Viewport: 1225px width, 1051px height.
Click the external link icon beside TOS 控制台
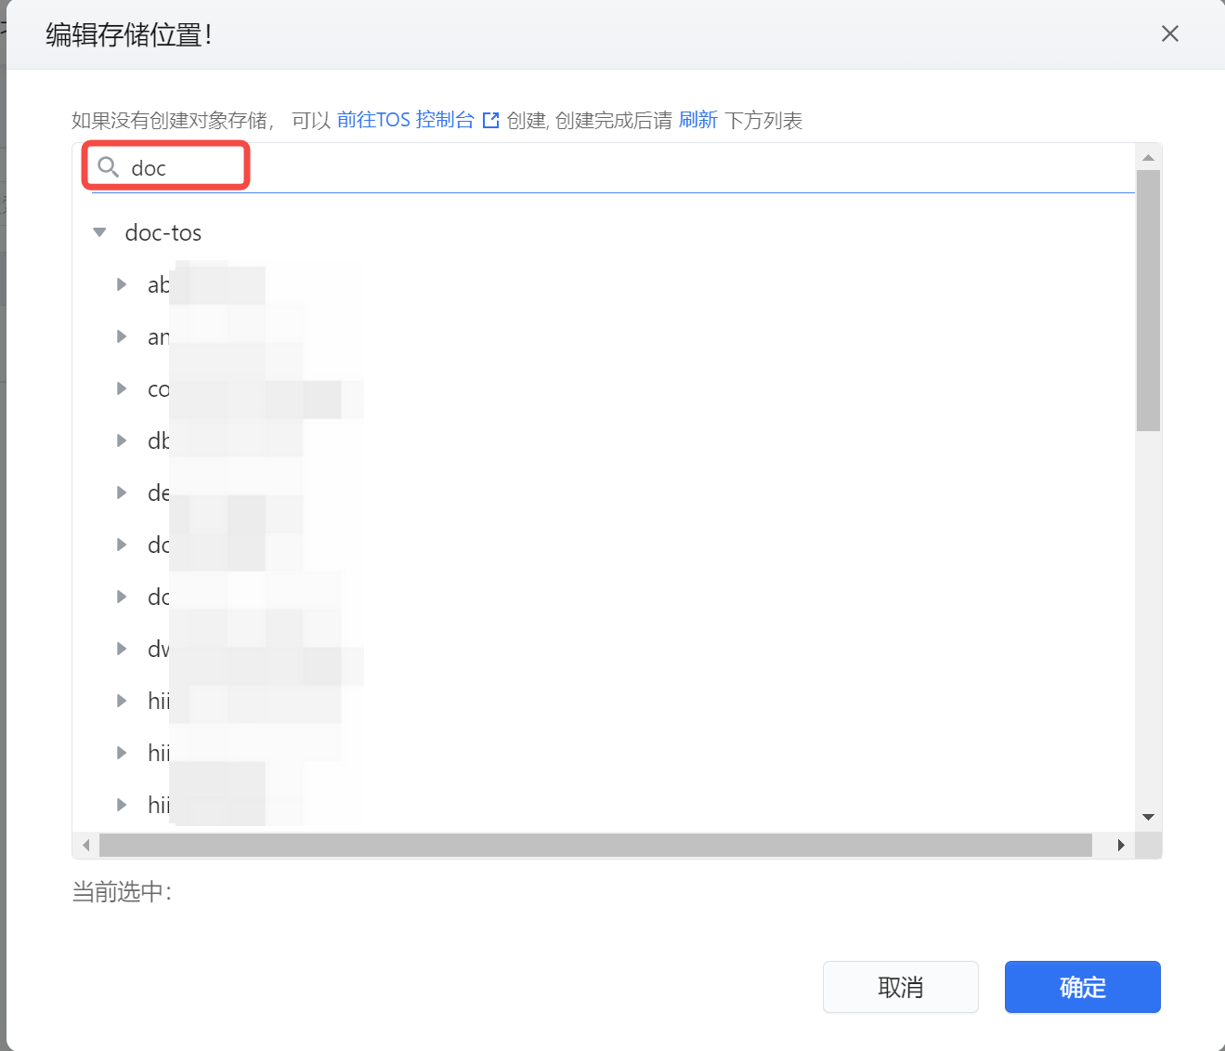pyautogui.click(x=491, y=120)
